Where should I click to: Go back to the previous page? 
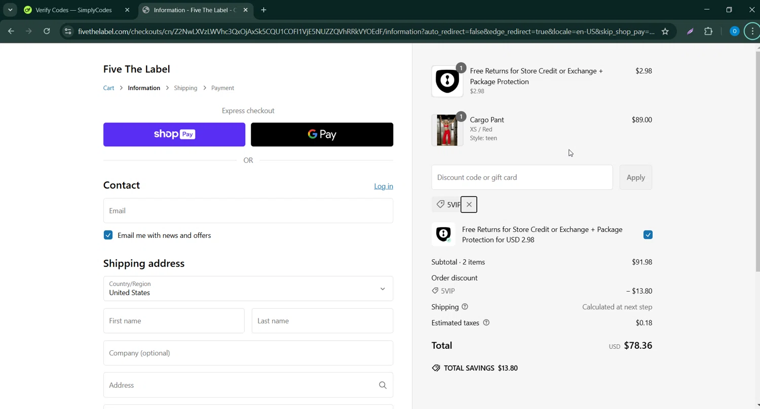(x=11, y=31)
